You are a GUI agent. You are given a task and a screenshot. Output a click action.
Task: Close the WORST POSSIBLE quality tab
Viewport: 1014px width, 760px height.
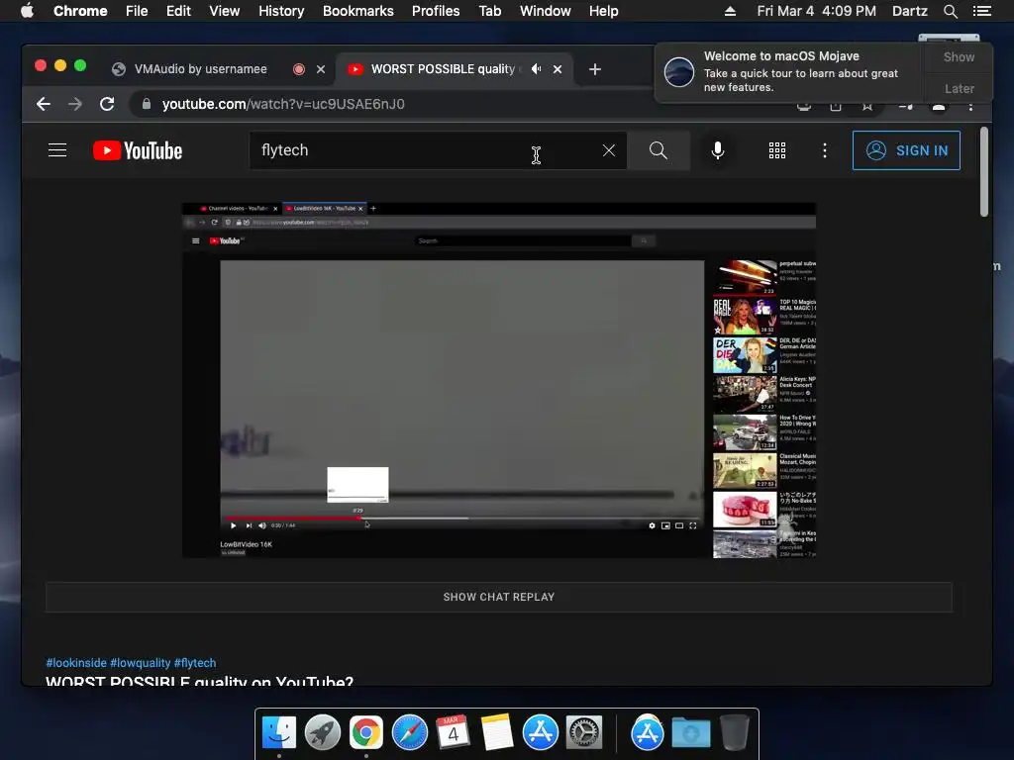(x=558, y=69)
